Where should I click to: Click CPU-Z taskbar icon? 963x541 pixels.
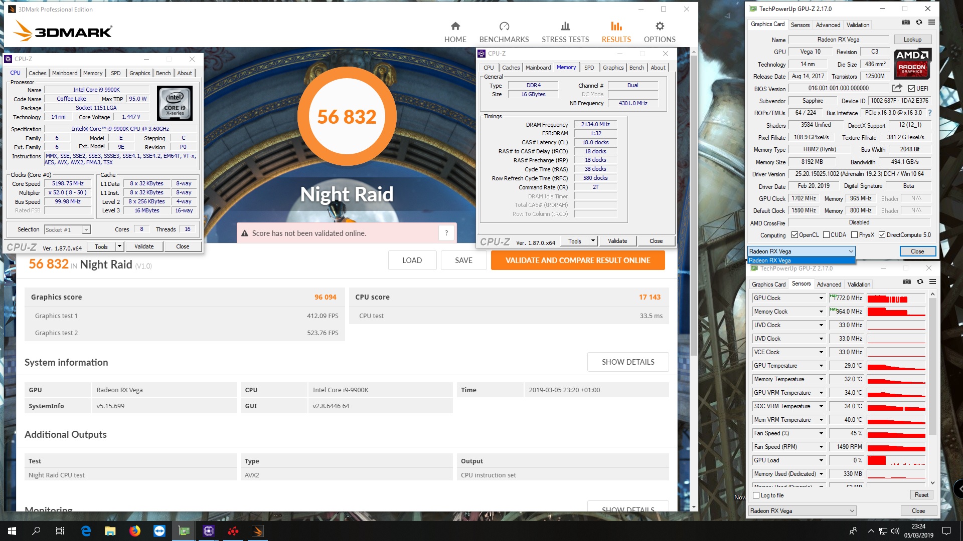pos(209,531)
